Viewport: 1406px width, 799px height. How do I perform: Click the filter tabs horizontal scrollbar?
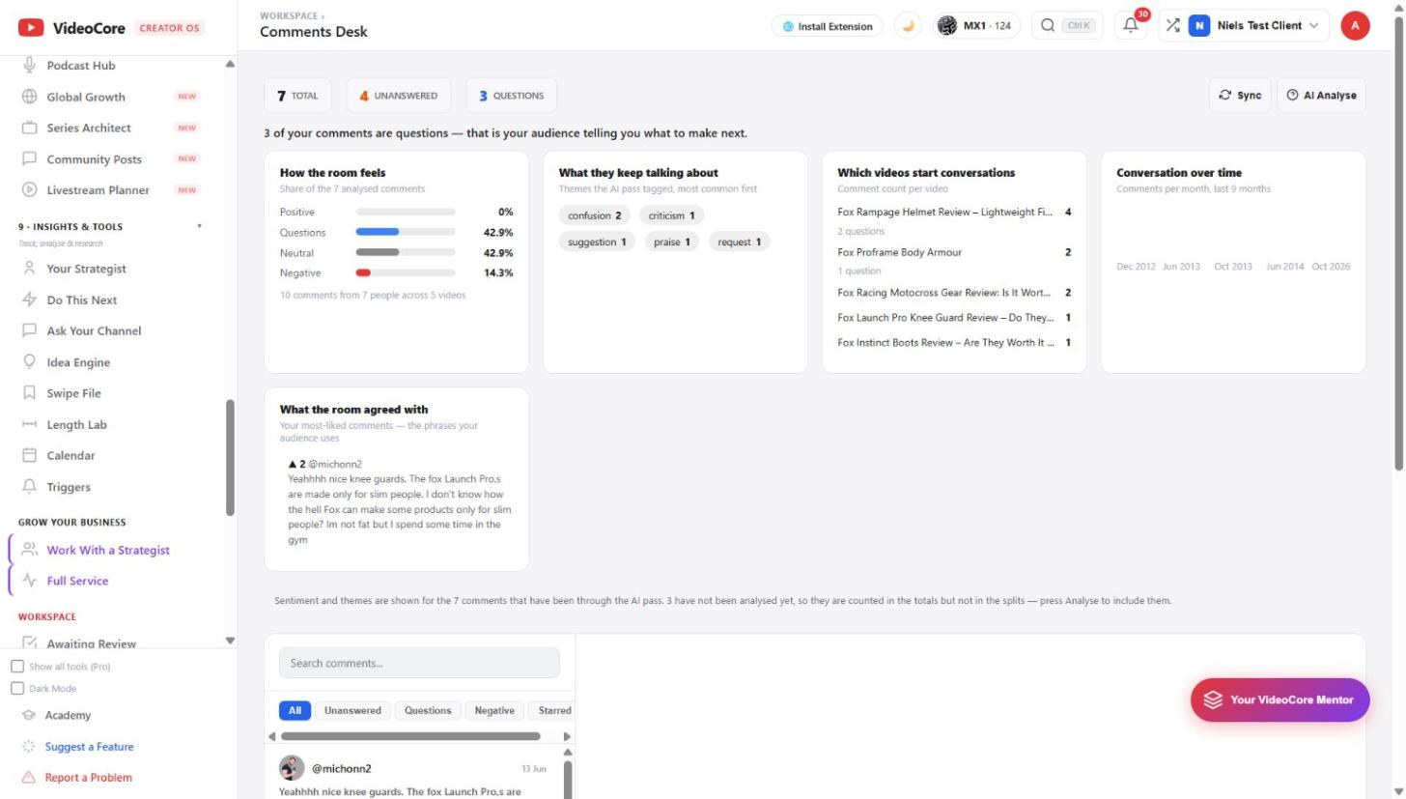click(410, 736)
